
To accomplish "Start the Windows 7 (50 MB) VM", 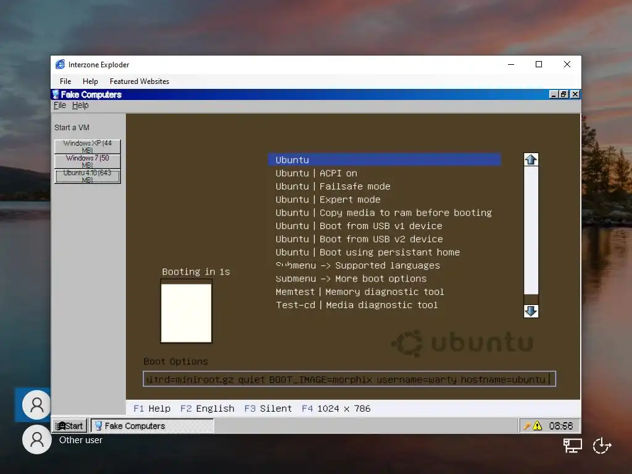I will (x=88, y=161).
